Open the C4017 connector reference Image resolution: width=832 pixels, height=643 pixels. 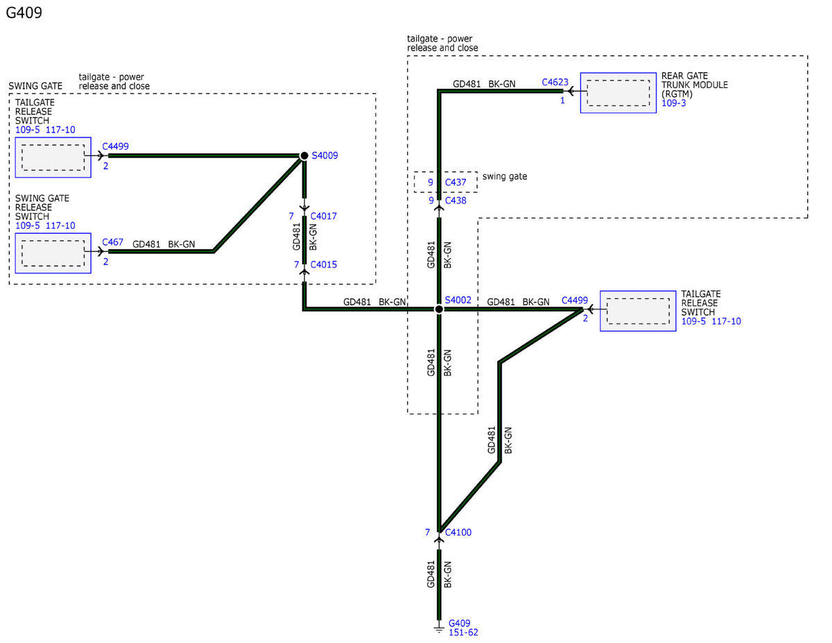coord(324,216)
